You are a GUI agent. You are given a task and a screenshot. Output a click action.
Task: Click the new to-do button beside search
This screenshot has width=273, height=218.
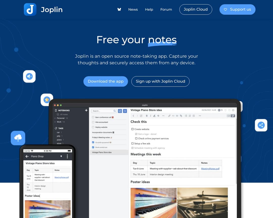click(x=120, y=111)
